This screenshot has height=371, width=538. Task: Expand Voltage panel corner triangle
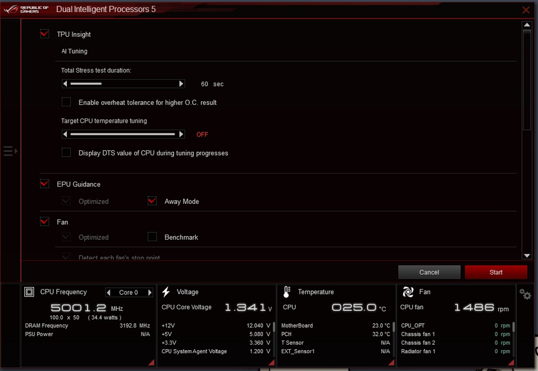(x=271, y=363)
